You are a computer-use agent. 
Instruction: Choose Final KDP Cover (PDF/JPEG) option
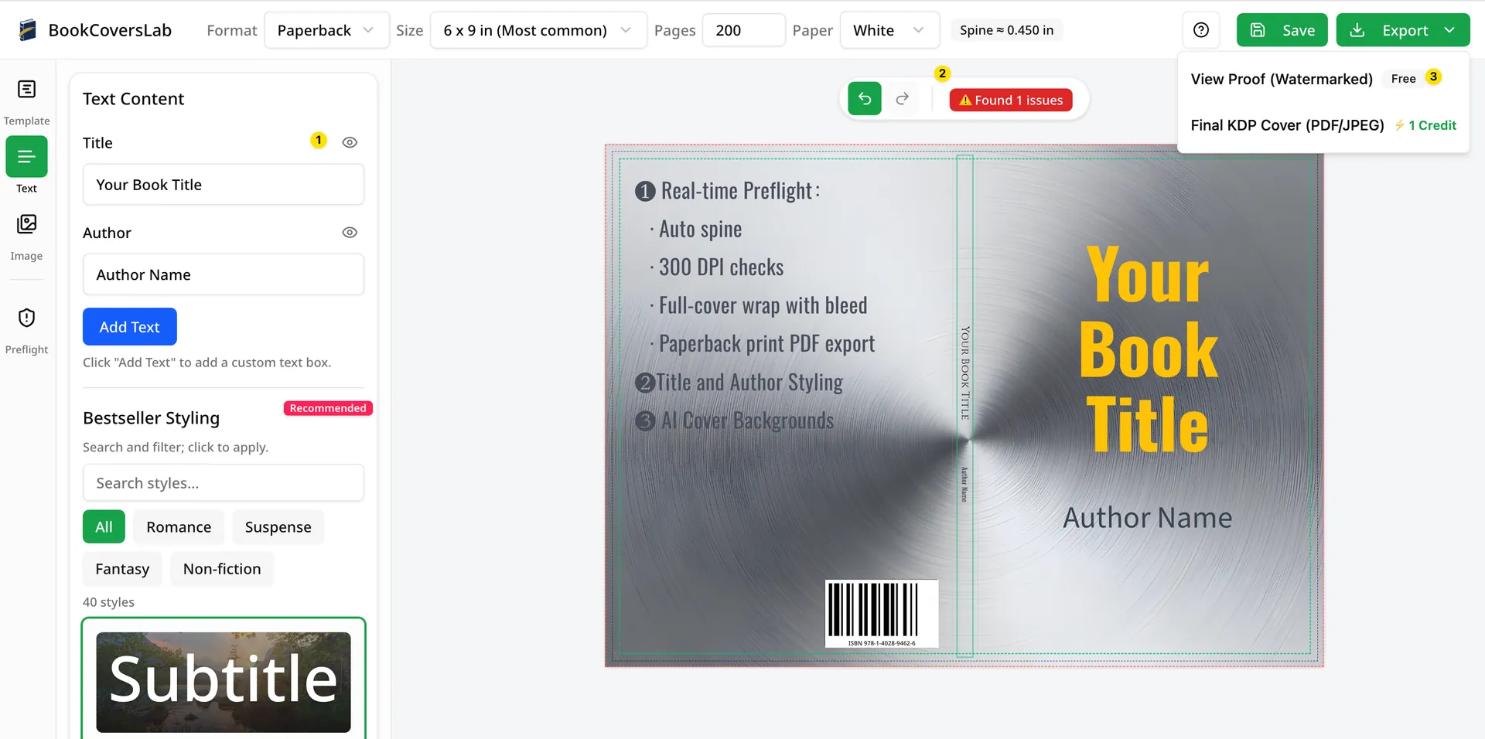[1287, 125]
